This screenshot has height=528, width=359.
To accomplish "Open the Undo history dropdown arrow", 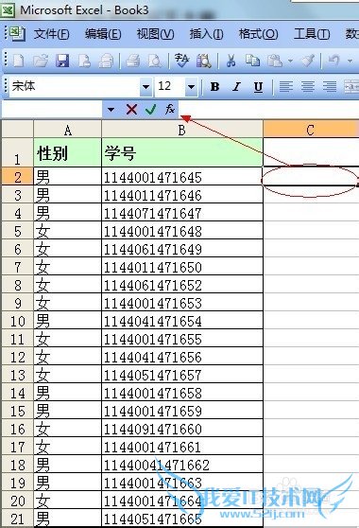I will (350, 61).
